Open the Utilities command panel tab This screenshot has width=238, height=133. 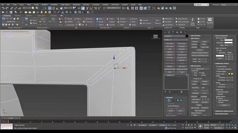coord(185,32)
